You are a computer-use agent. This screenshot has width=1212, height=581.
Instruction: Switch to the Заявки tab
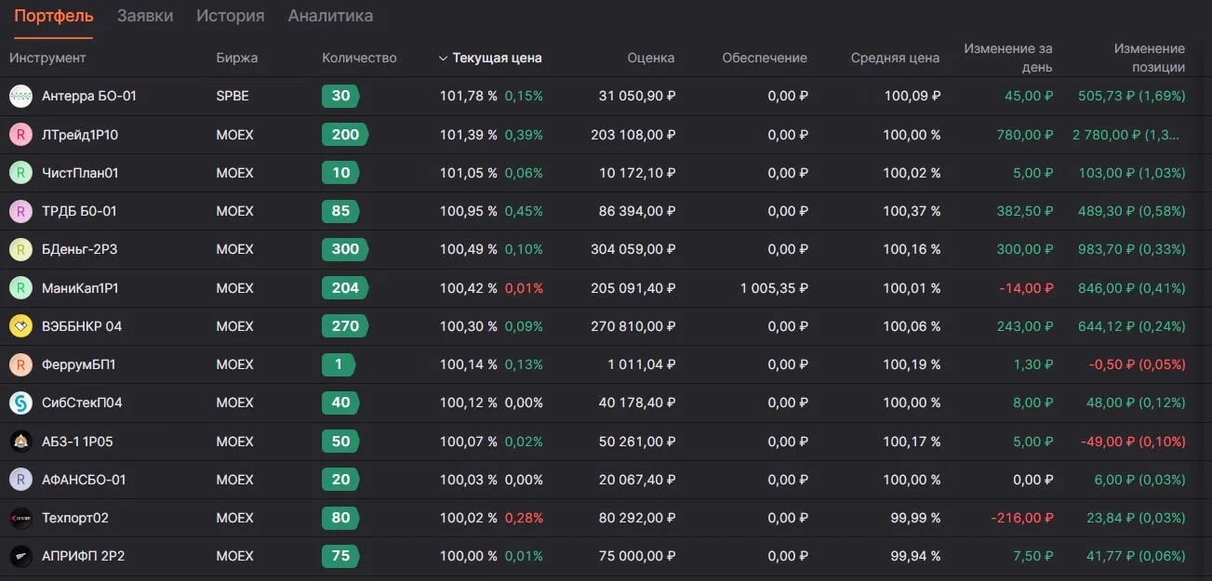(145, 16)
